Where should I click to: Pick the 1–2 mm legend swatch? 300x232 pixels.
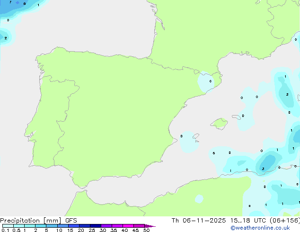point(30,226)
